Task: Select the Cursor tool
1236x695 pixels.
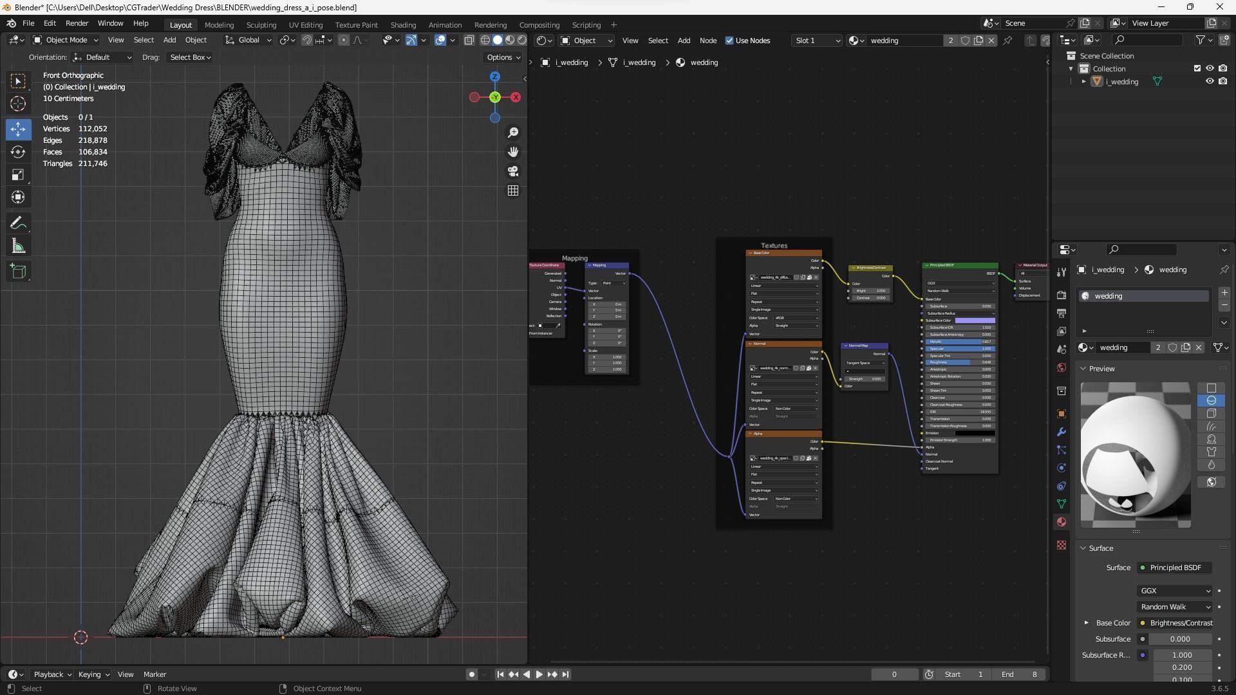Action: pos(18,104)
